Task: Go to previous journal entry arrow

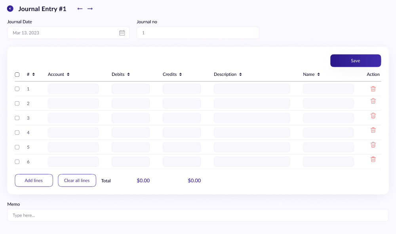Action: pyautogui.click(x=80, y=9)
